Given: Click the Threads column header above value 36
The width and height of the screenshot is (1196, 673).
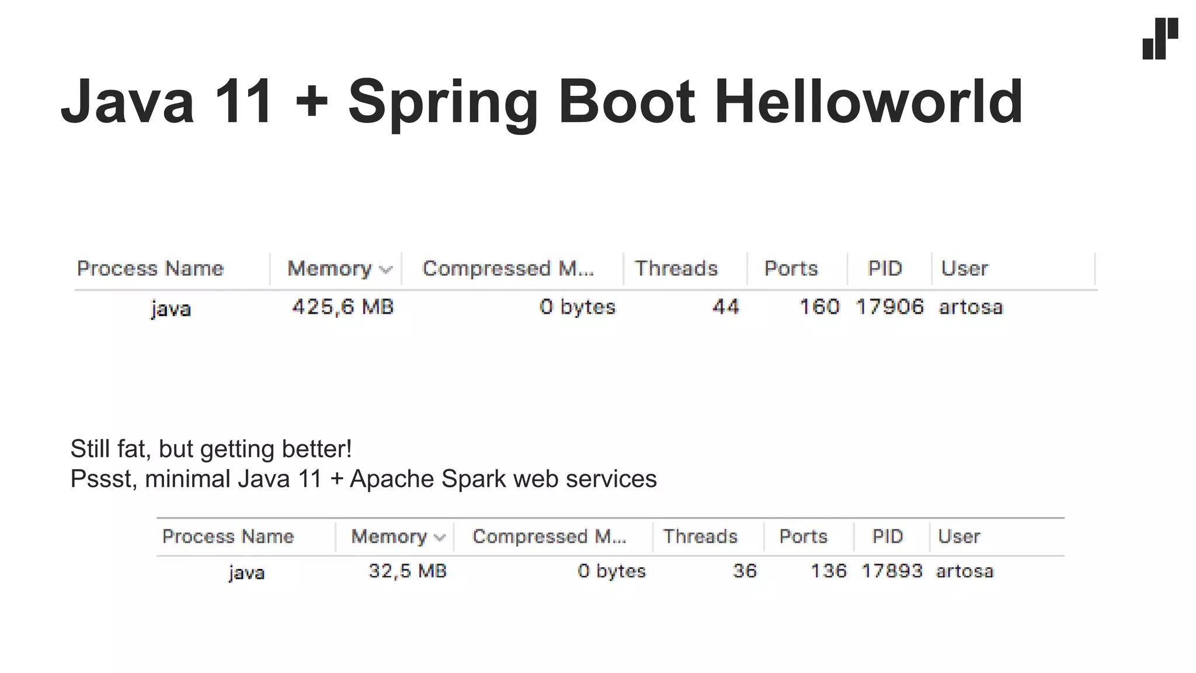Looking at the screenshot, I should click(x=700, y=536).
